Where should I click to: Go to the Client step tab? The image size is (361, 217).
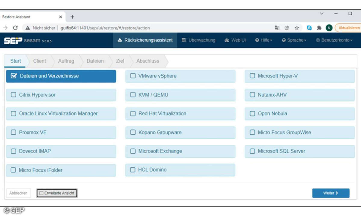click(40, 61)
